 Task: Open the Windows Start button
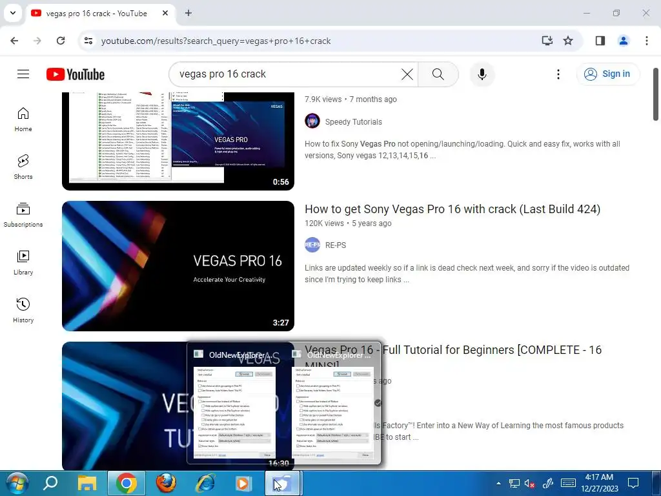pyautogui.click(x=17, y=483)
